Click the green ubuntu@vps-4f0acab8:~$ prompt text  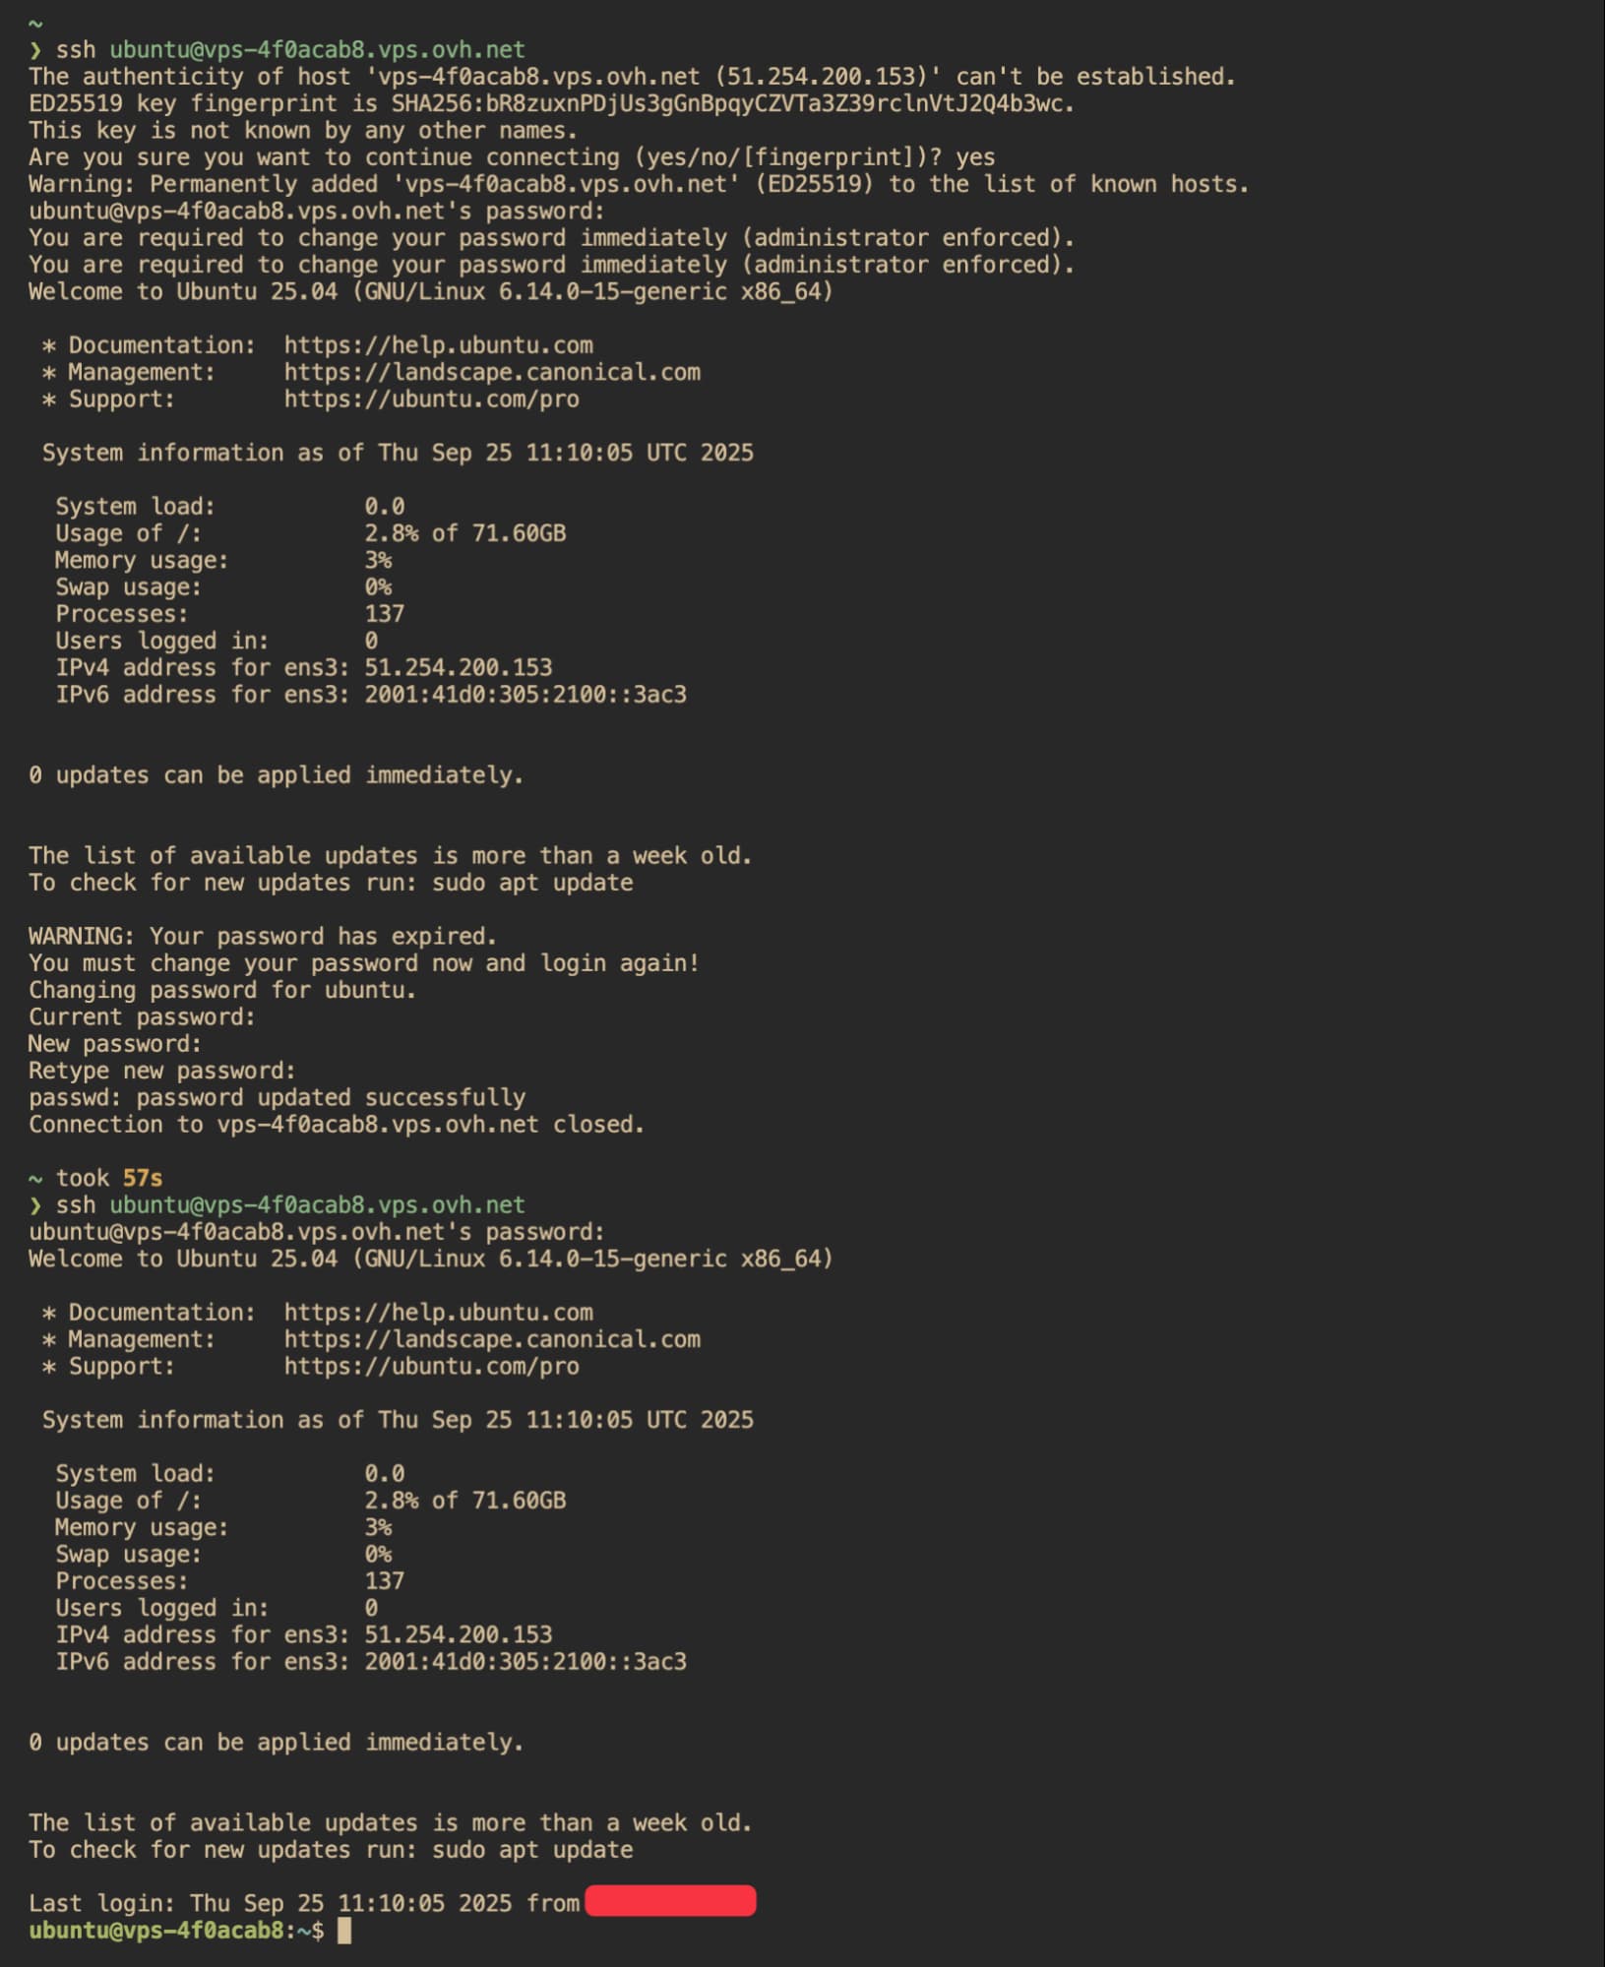pos(176,1930)
